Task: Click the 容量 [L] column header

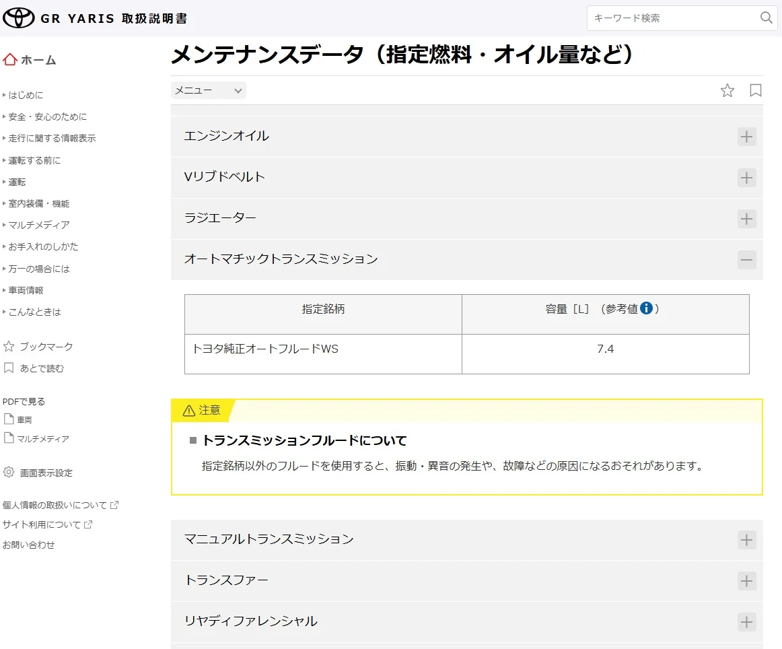Action: pos(606,314)
